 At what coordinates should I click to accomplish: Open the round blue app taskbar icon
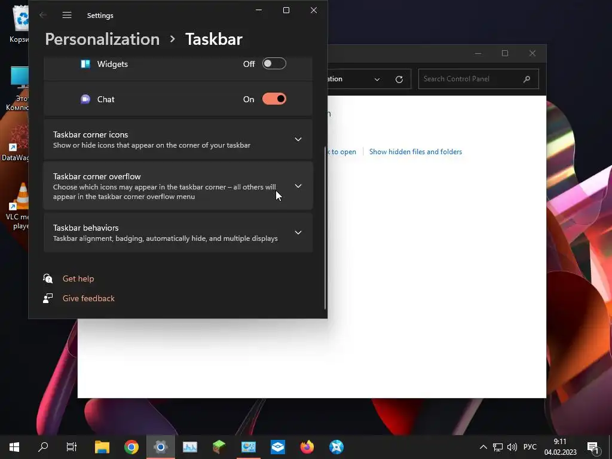[336, 447]
